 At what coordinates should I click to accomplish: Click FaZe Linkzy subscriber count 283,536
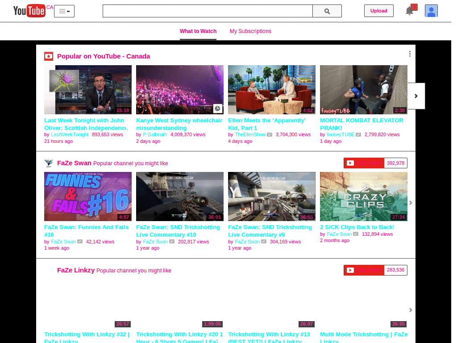[x=395, y=270]
